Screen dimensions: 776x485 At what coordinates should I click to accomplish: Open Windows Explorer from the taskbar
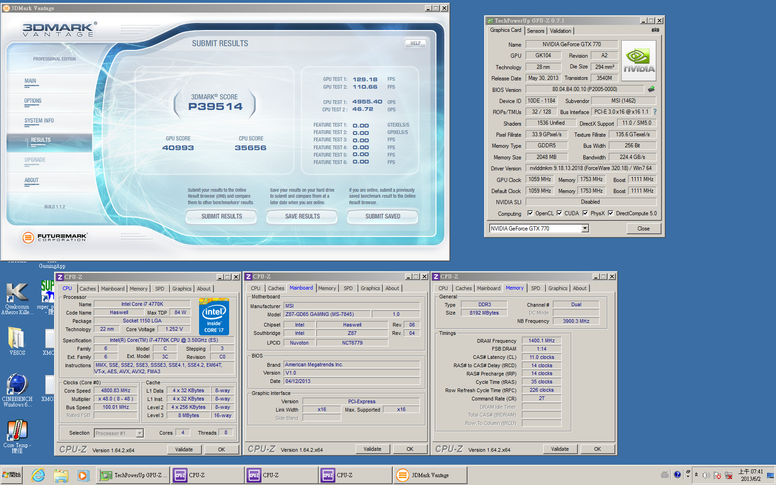(x=61, y=475)
